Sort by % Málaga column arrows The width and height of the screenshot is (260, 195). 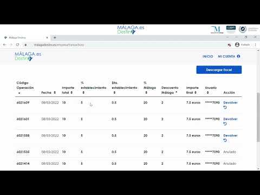(x=146, y=93)
